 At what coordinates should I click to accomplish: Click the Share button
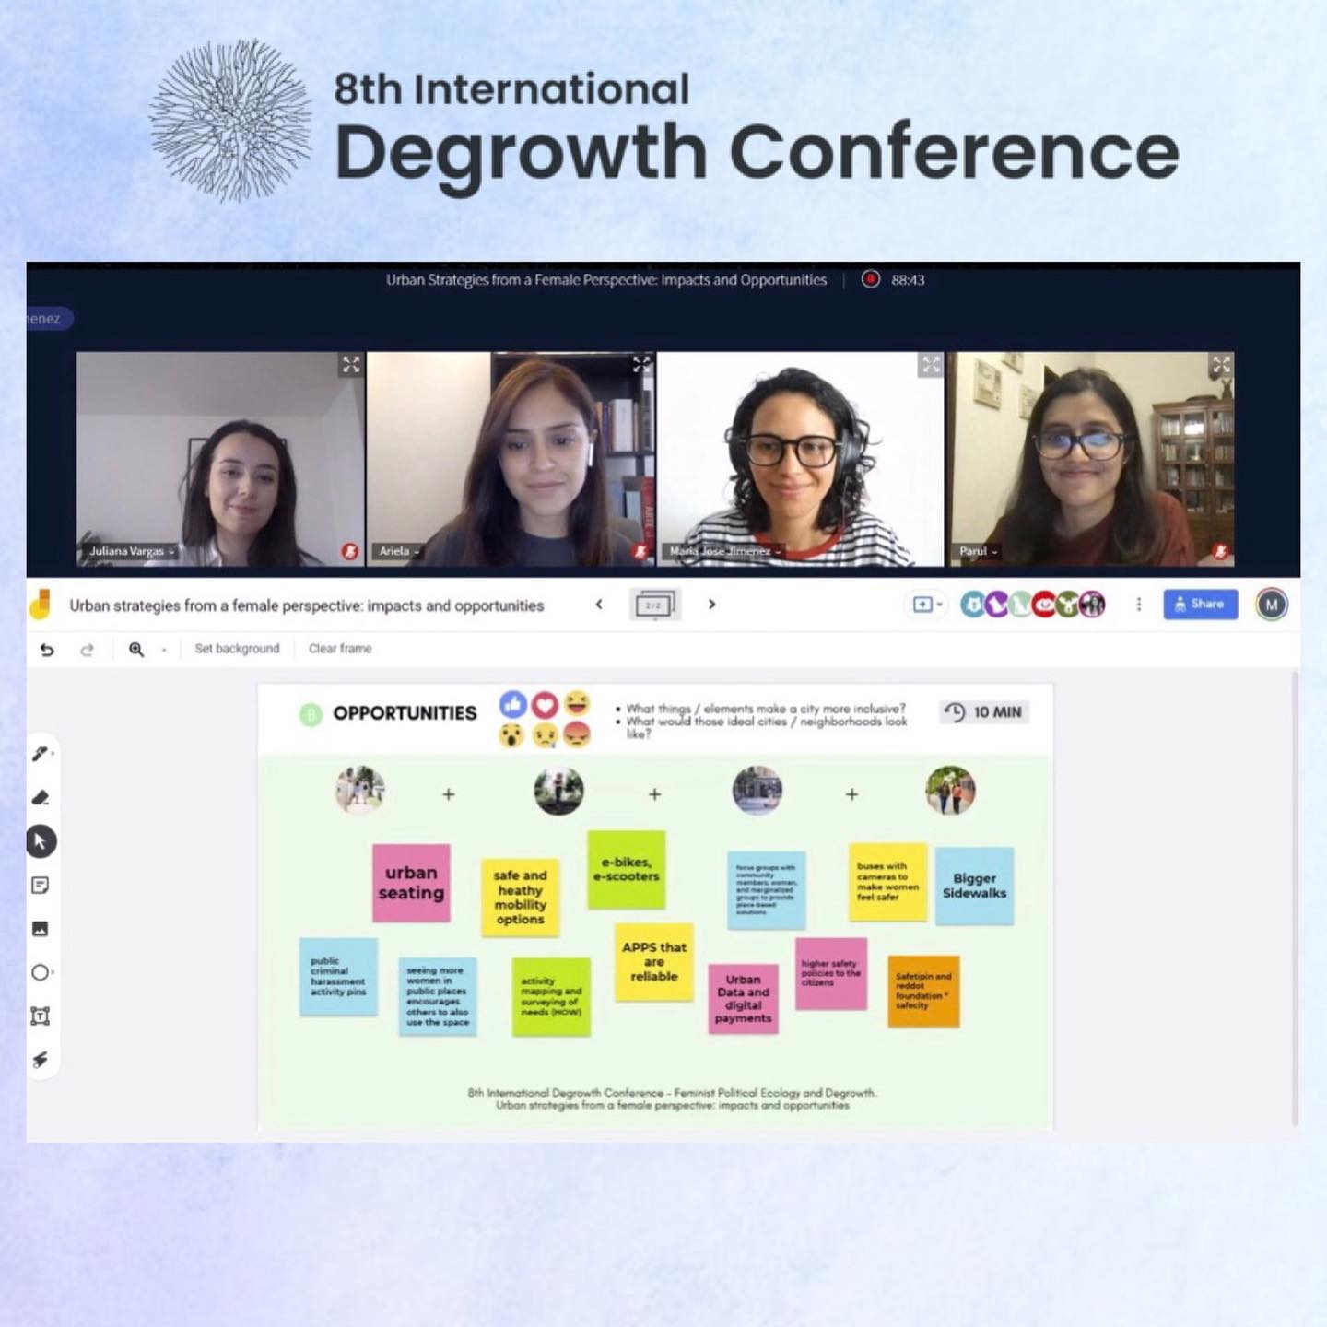click(1200, 605)
